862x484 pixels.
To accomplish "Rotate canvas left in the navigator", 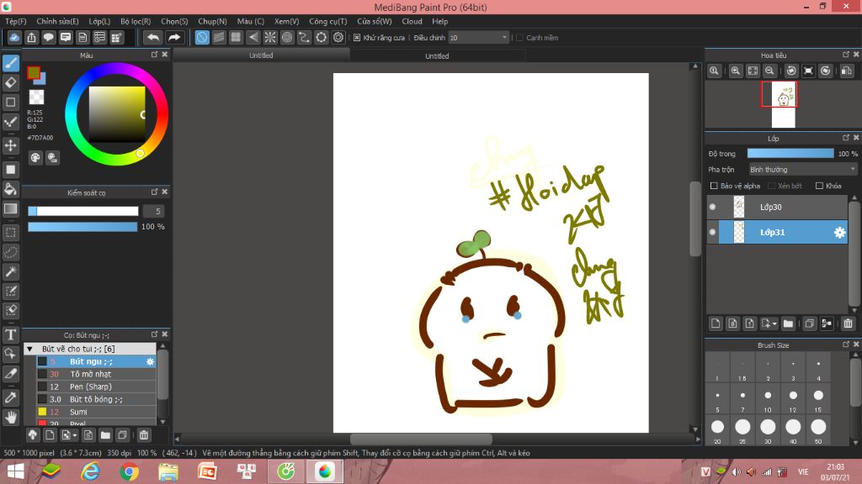I will (791, 71).
